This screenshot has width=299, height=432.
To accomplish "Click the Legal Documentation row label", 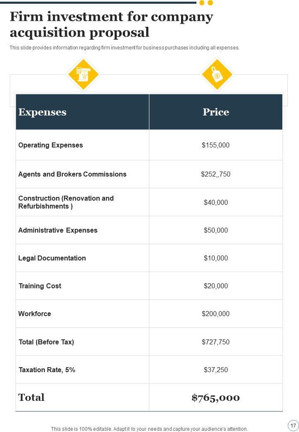I will coord(52,258).
